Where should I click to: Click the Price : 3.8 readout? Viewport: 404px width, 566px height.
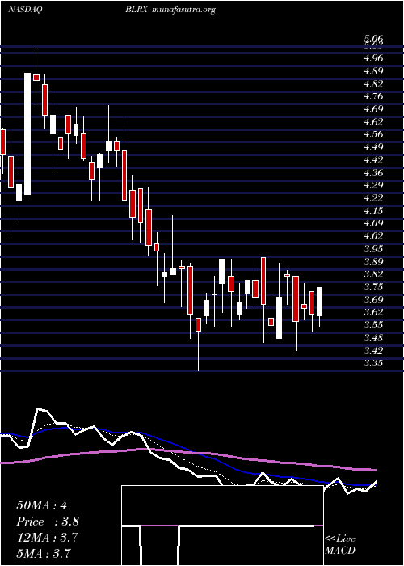coord(48,522)
